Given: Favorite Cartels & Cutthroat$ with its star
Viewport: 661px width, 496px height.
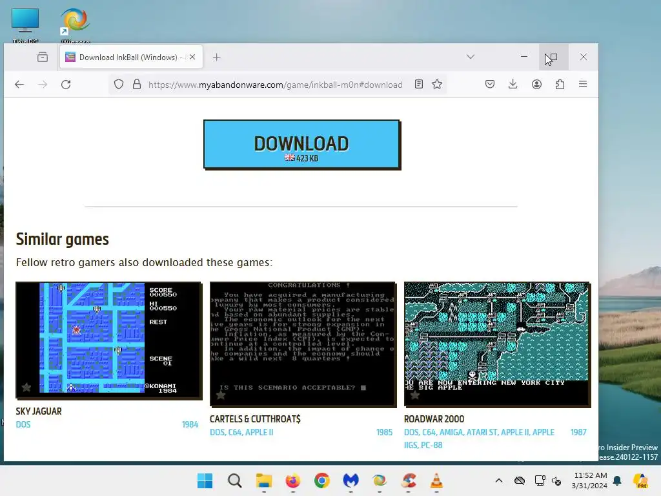Looking at the screenshot, I should pyautogui.click(x=221, y=395).
